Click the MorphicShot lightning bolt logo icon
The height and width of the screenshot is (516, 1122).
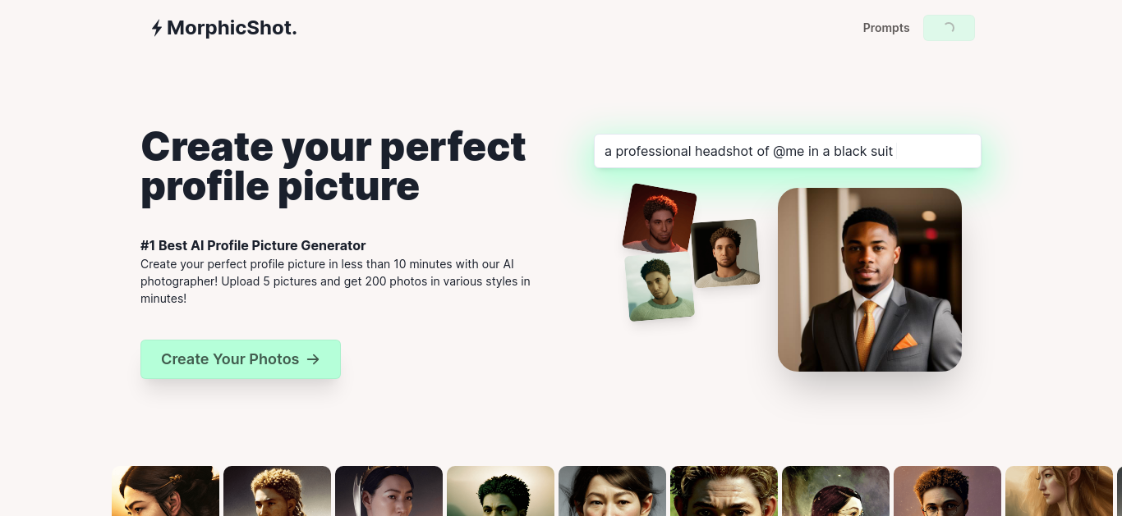tap(156, 29)
